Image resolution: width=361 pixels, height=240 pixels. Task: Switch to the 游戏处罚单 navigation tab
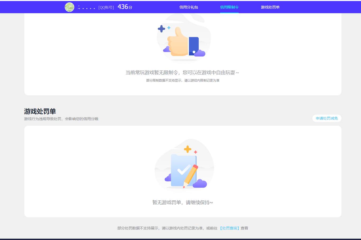point(270,7)
